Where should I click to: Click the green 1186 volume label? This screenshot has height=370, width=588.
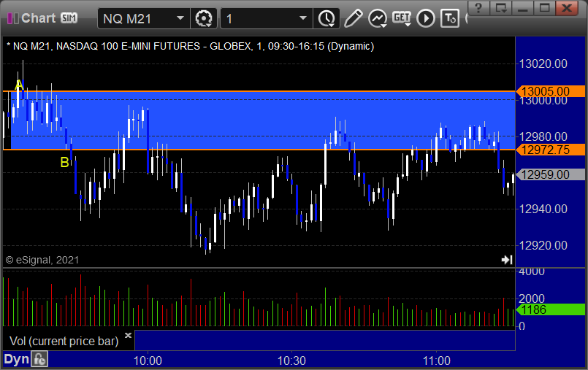551,309
